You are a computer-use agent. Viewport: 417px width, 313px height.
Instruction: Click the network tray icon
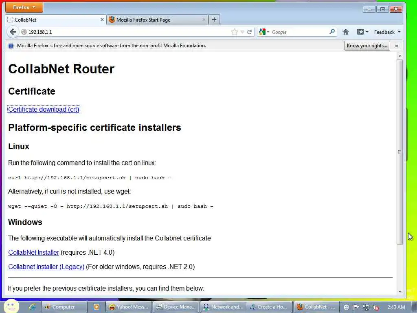coord(366,307)
